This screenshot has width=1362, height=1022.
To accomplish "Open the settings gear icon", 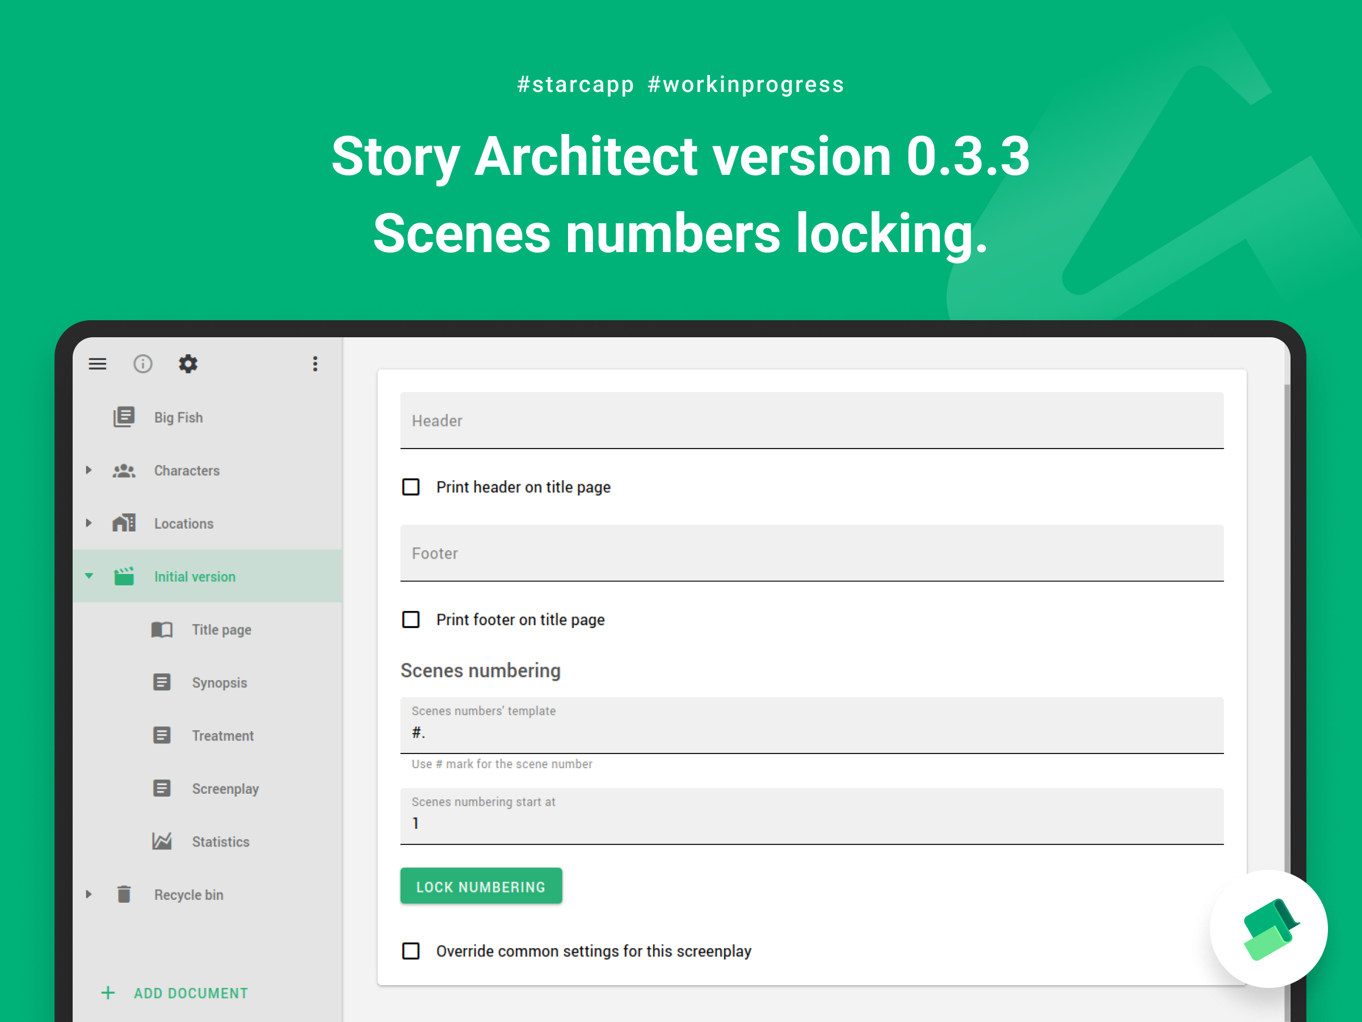I will pos(188,363).
